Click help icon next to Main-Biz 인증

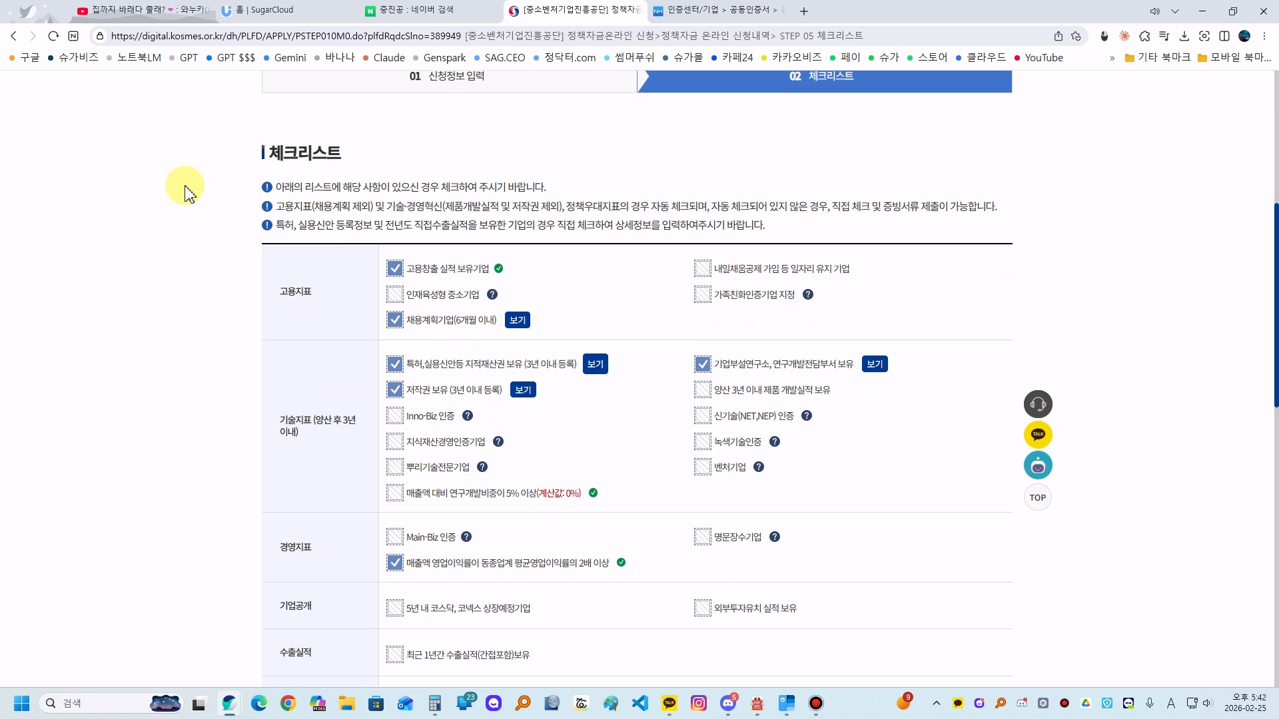tap(466, 537)
